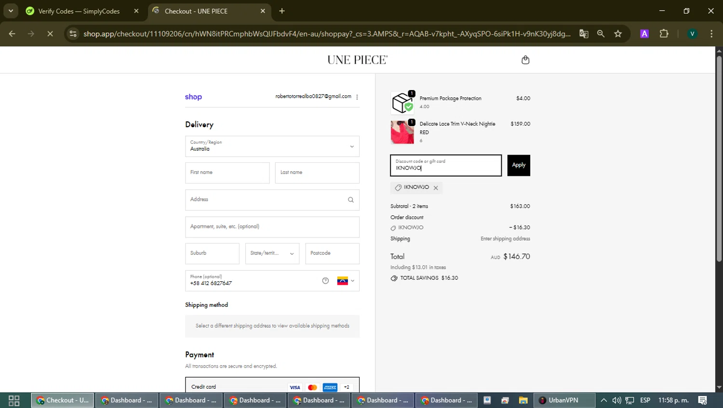Open the Chrome profile V avatar
Screen dimensions: 723x408
[692, 34]
